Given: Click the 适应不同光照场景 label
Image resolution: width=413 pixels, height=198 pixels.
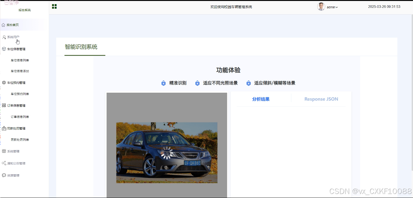Looking at the screenshot, I should (220, 83).
